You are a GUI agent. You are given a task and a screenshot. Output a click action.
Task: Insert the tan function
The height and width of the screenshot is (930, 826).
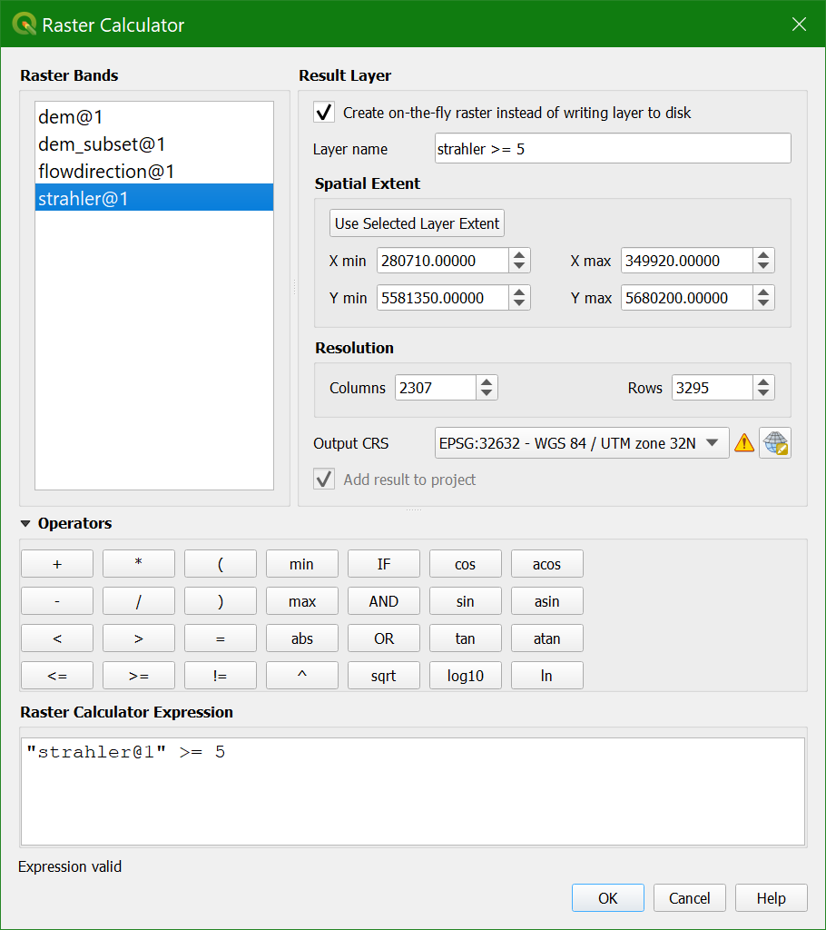(466, 638)
